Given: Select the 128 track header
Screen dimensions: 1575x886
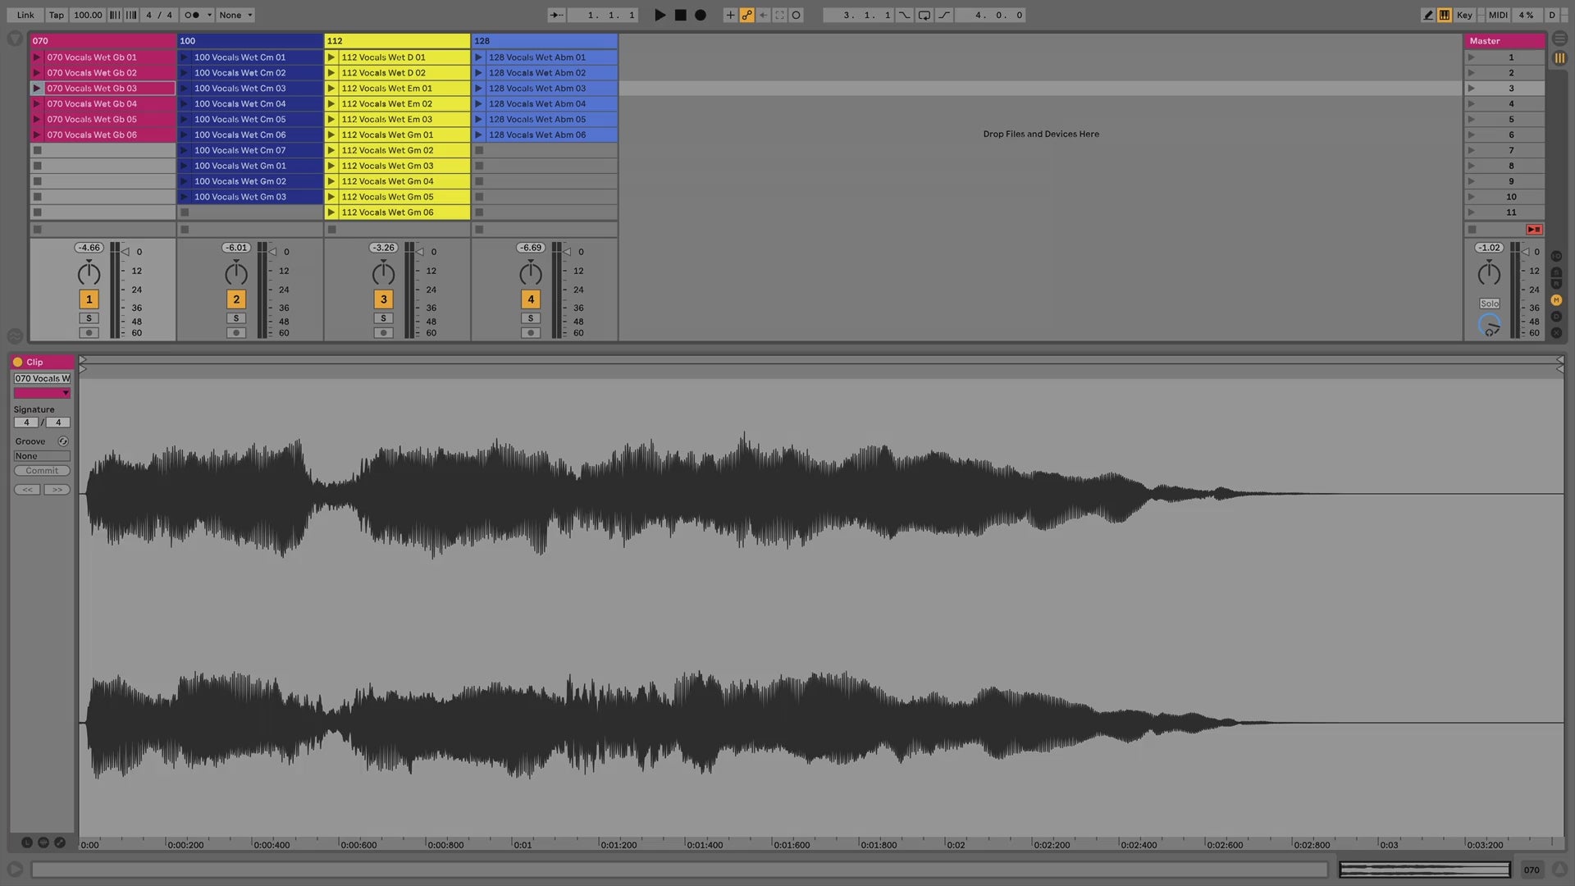Looking at the screenshot, I should pyautogui.click(x=545, y=40).
